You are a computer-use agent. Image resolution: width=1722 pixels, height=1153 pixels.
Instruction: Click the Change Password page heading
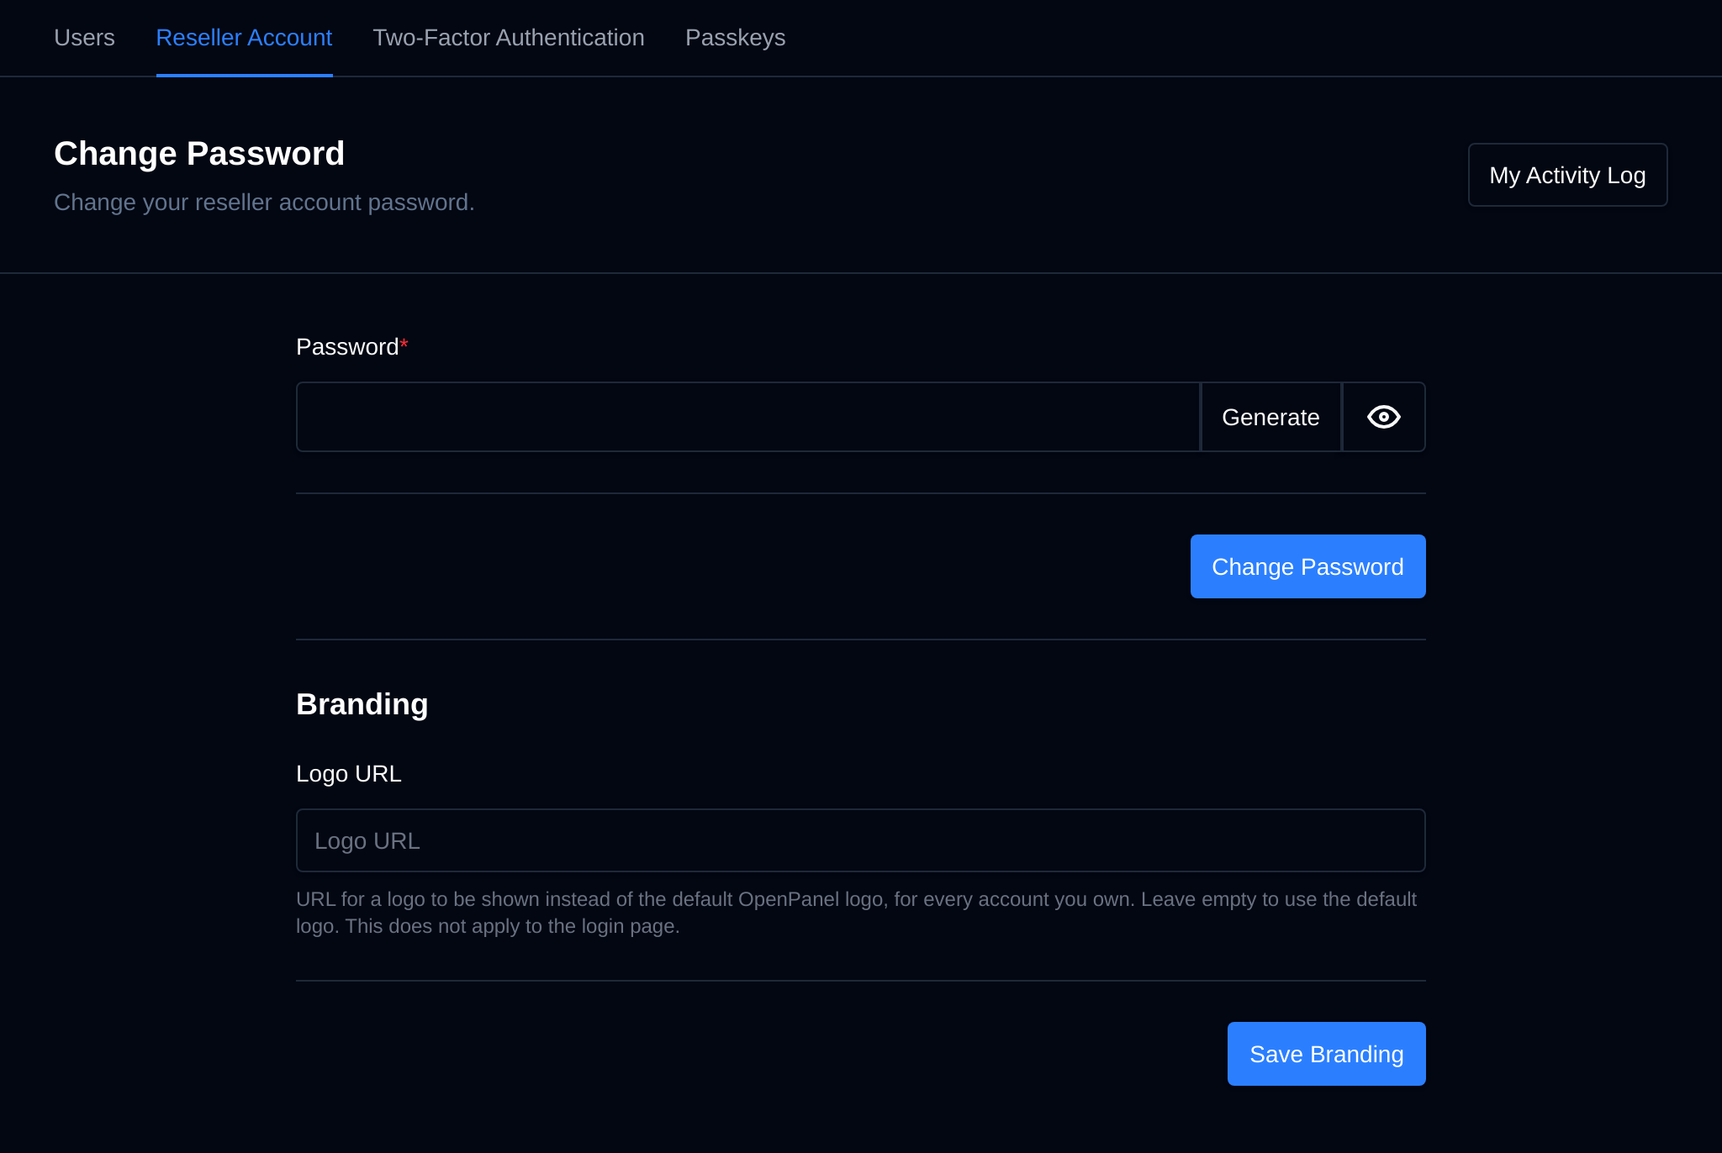pos(199,154)
